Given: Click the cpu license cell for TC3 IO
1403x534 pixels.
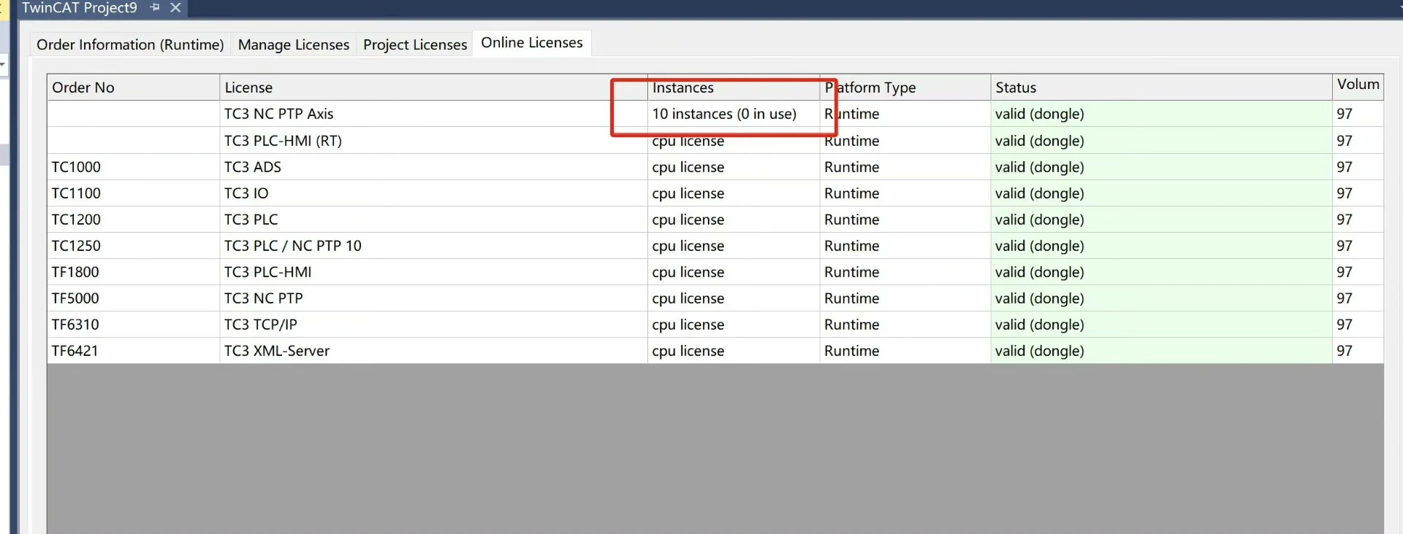Looking at the screenshot, I should coord(734,193).
